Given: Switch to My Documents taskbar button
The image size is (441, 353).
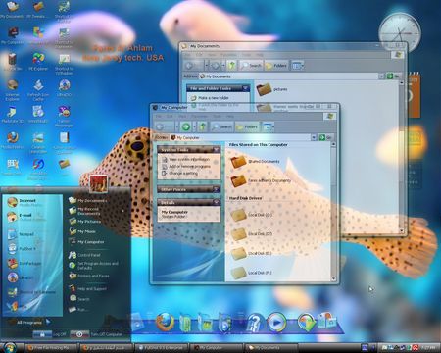Looking at the screenshot, I should pos(271,348).
